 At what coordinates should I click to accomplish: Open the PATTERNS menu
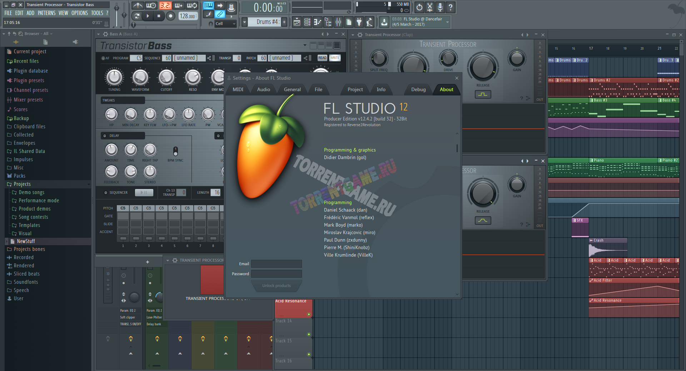[46, 13]
